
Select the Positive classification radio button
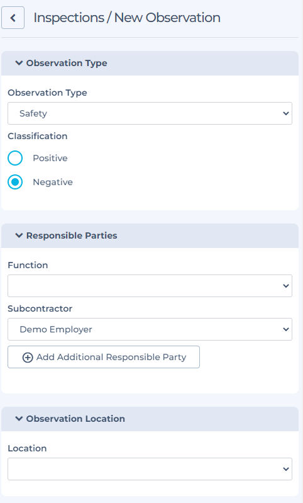coord(15,158)
